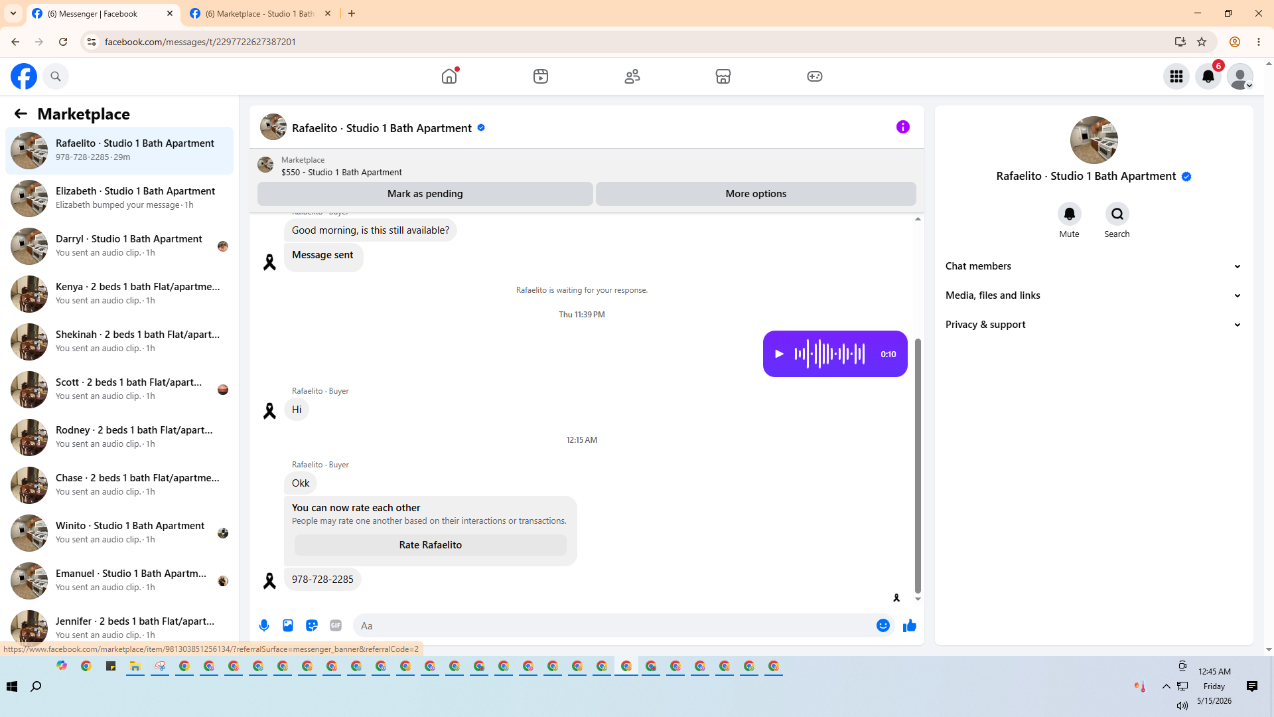Expand Media, files and links section
The image size is (1274, 717).
tap(1094, 295)
